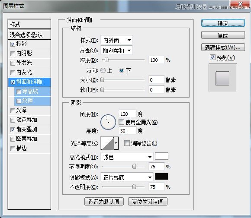Toggle the 预览 checkbox

click(212, 57)
